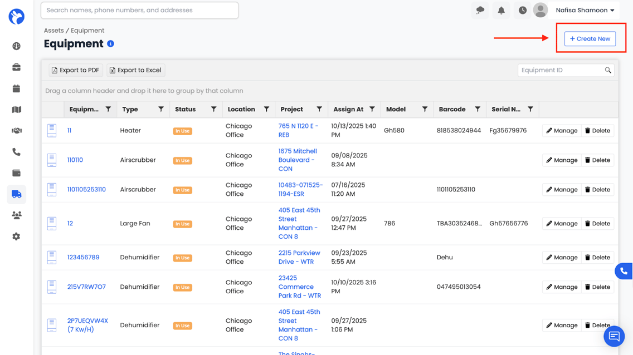Screen dimensions: 633x355
Task: Manage equipment 11
Action: pyautogui.click(x=562, y=131)
